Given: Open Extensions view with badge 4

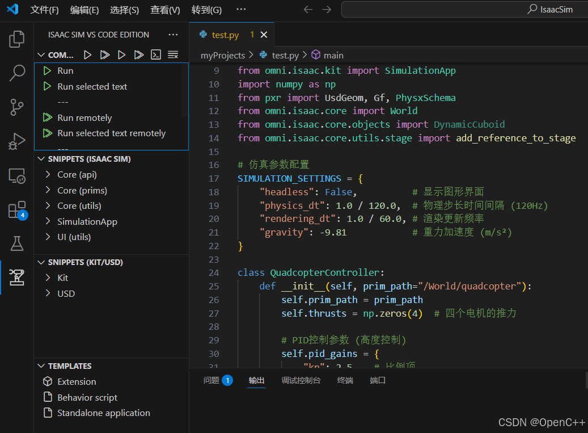Looking at the screenshot, I should click(x=17, y=210).
